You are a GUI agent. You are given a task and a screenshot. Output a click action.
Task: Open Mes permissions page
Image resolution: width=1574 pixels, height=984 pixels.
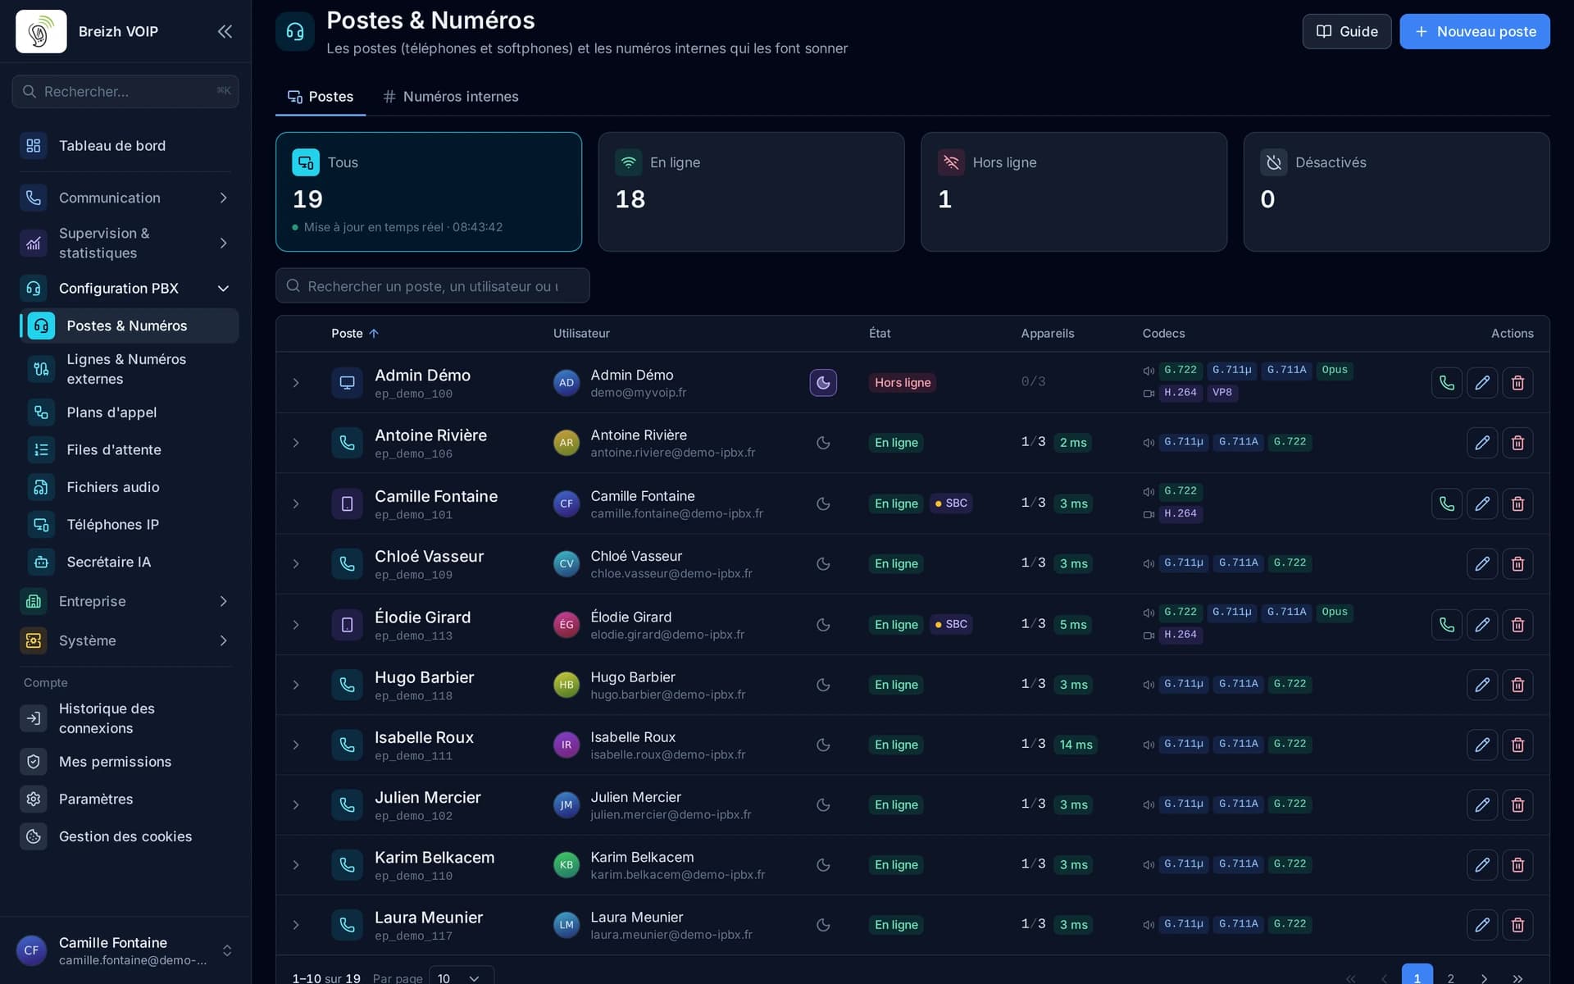(125, 762)
